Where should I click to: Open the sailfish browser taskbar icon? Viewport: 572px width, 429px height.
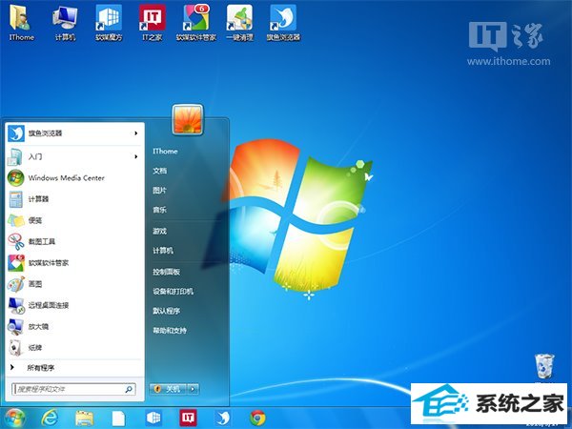click(x=223, y=419)
